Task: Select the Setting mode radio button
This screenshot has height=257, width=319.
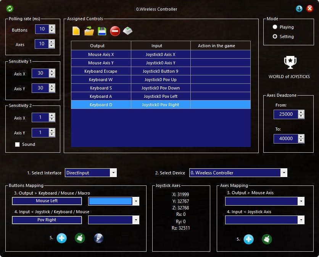Action: pyautogui.click(x=275, y=36)
